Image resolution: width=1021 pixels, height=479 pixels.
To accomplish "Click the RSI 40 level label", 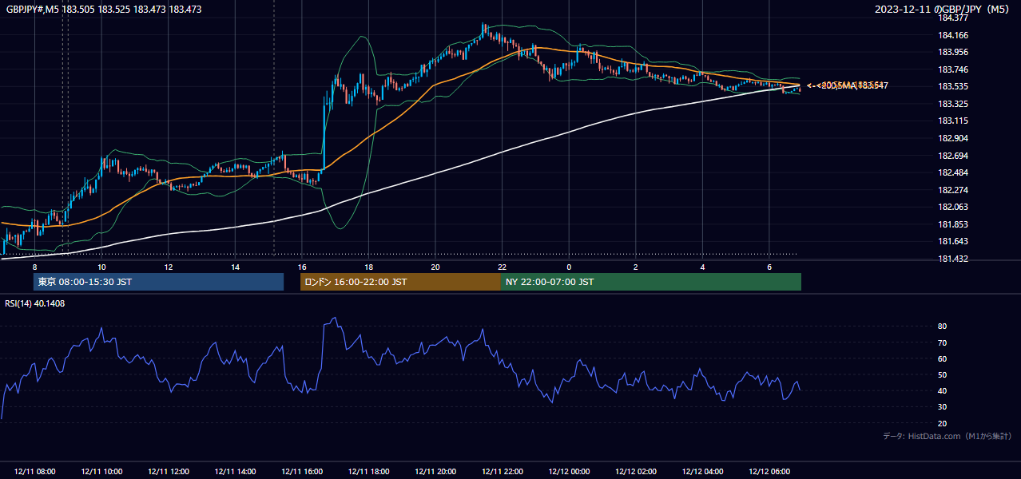I will (942, 390).
